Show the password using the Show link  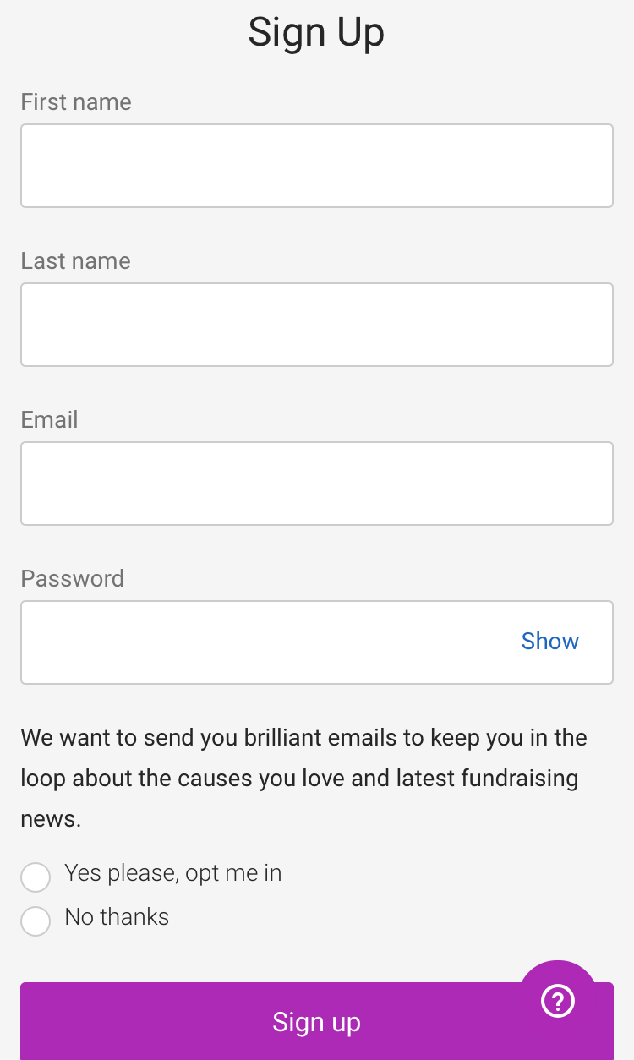click(x=549, y=642)
